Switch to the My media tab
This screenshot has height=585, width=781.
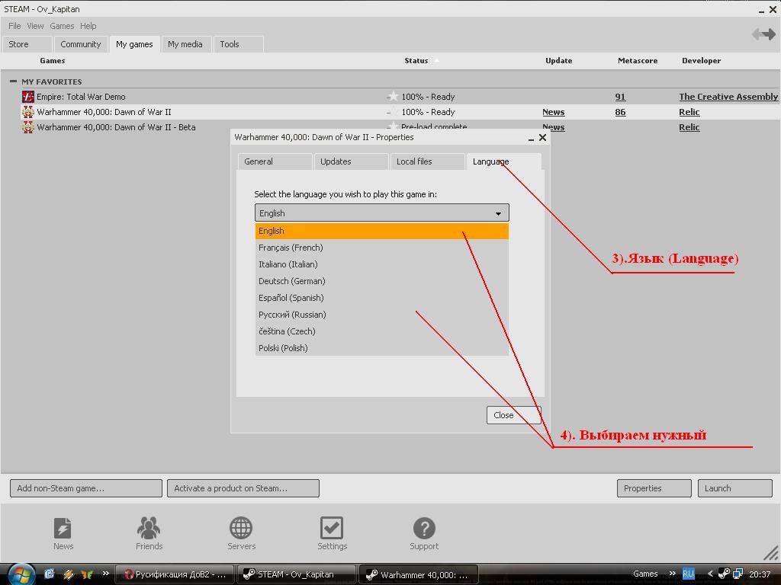click(185, 44)
